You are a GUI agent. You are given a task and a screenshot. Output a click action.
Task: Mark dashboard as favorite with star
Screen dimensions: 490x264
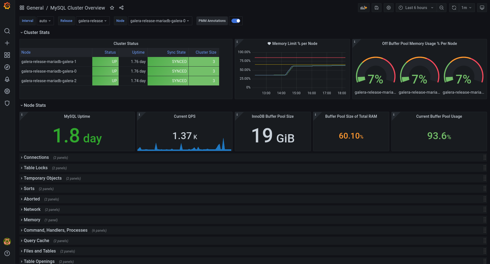click(x=112, y=8)
